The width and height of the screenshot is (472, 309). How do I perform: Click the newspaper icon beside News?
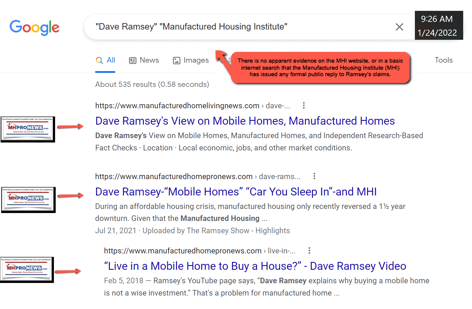point(133,61)
